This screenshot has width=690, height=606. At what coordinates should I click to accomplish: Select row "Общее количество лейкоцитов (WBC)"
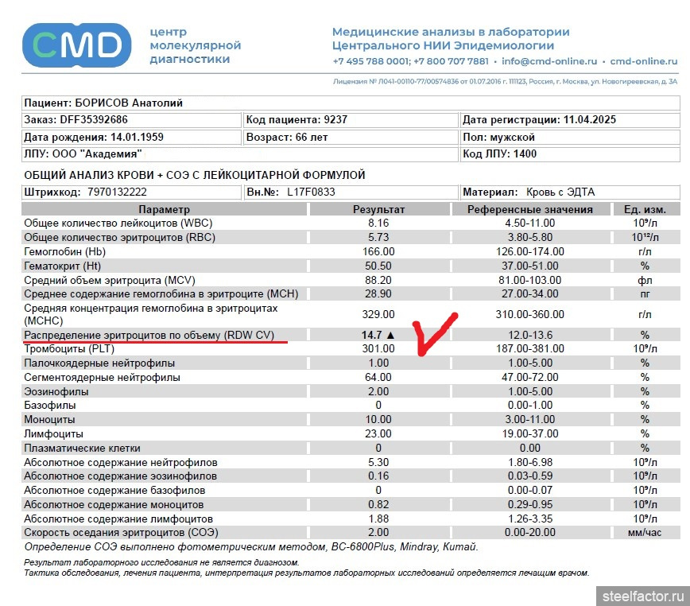tap(351, 223)
